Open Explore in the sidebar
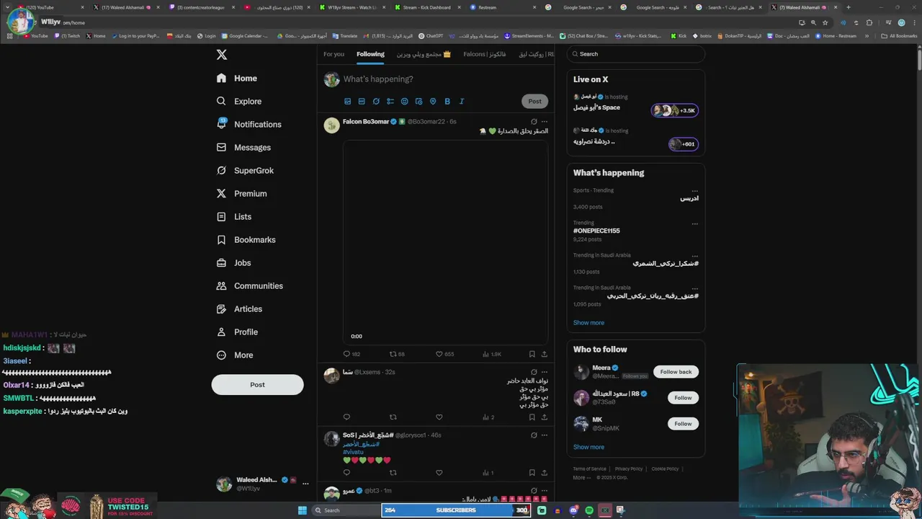 pyautogui.click(x=239, y=102)
